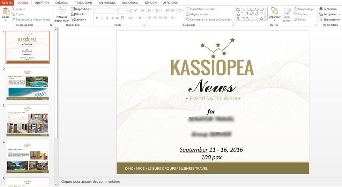Increase the list indent level
Image resolution: width=342 pixels, height=187 pixels.
[173, 11]
